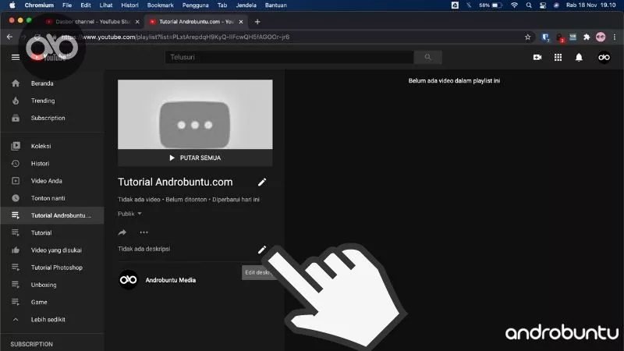The height and width of the screenshot is (351, 624).
Task: Collapse sidebar with Lebih sedikit
Action: 52,320
